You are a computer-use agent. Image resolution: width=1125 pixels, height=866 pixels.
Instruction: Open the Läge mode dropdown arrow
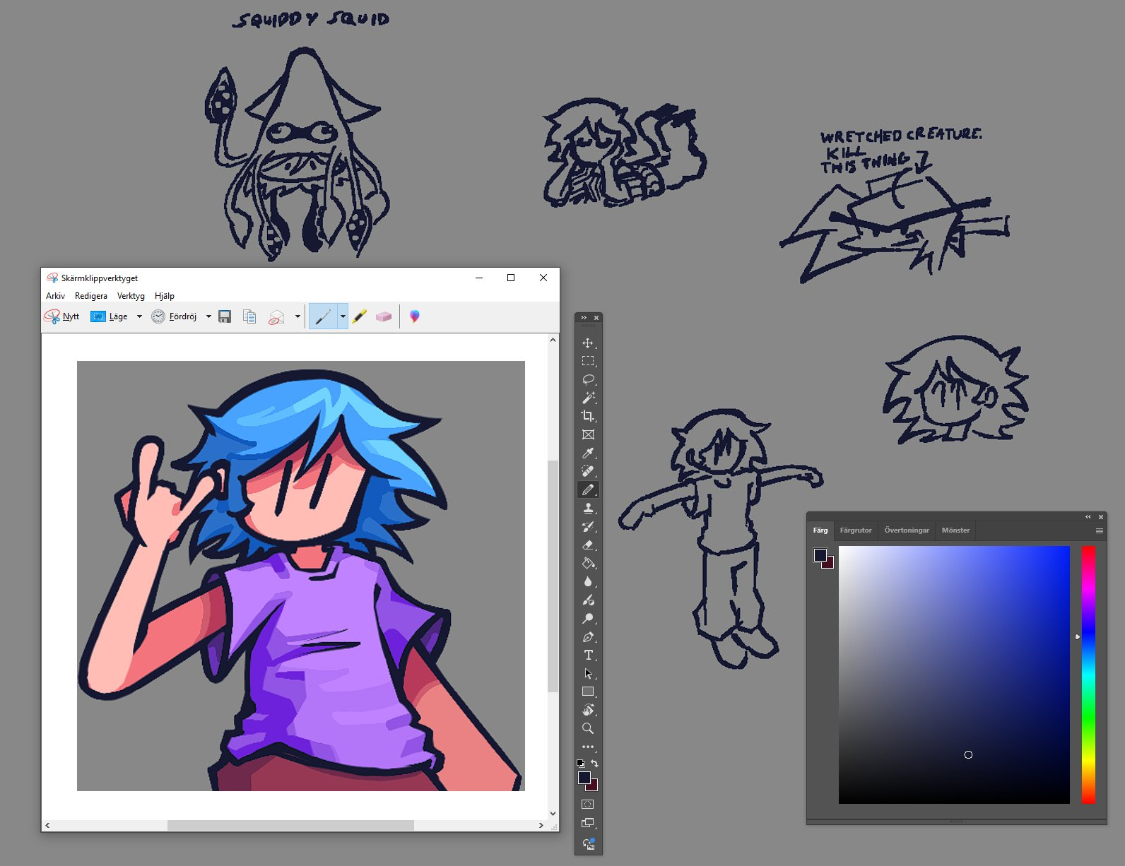[139, 316]
